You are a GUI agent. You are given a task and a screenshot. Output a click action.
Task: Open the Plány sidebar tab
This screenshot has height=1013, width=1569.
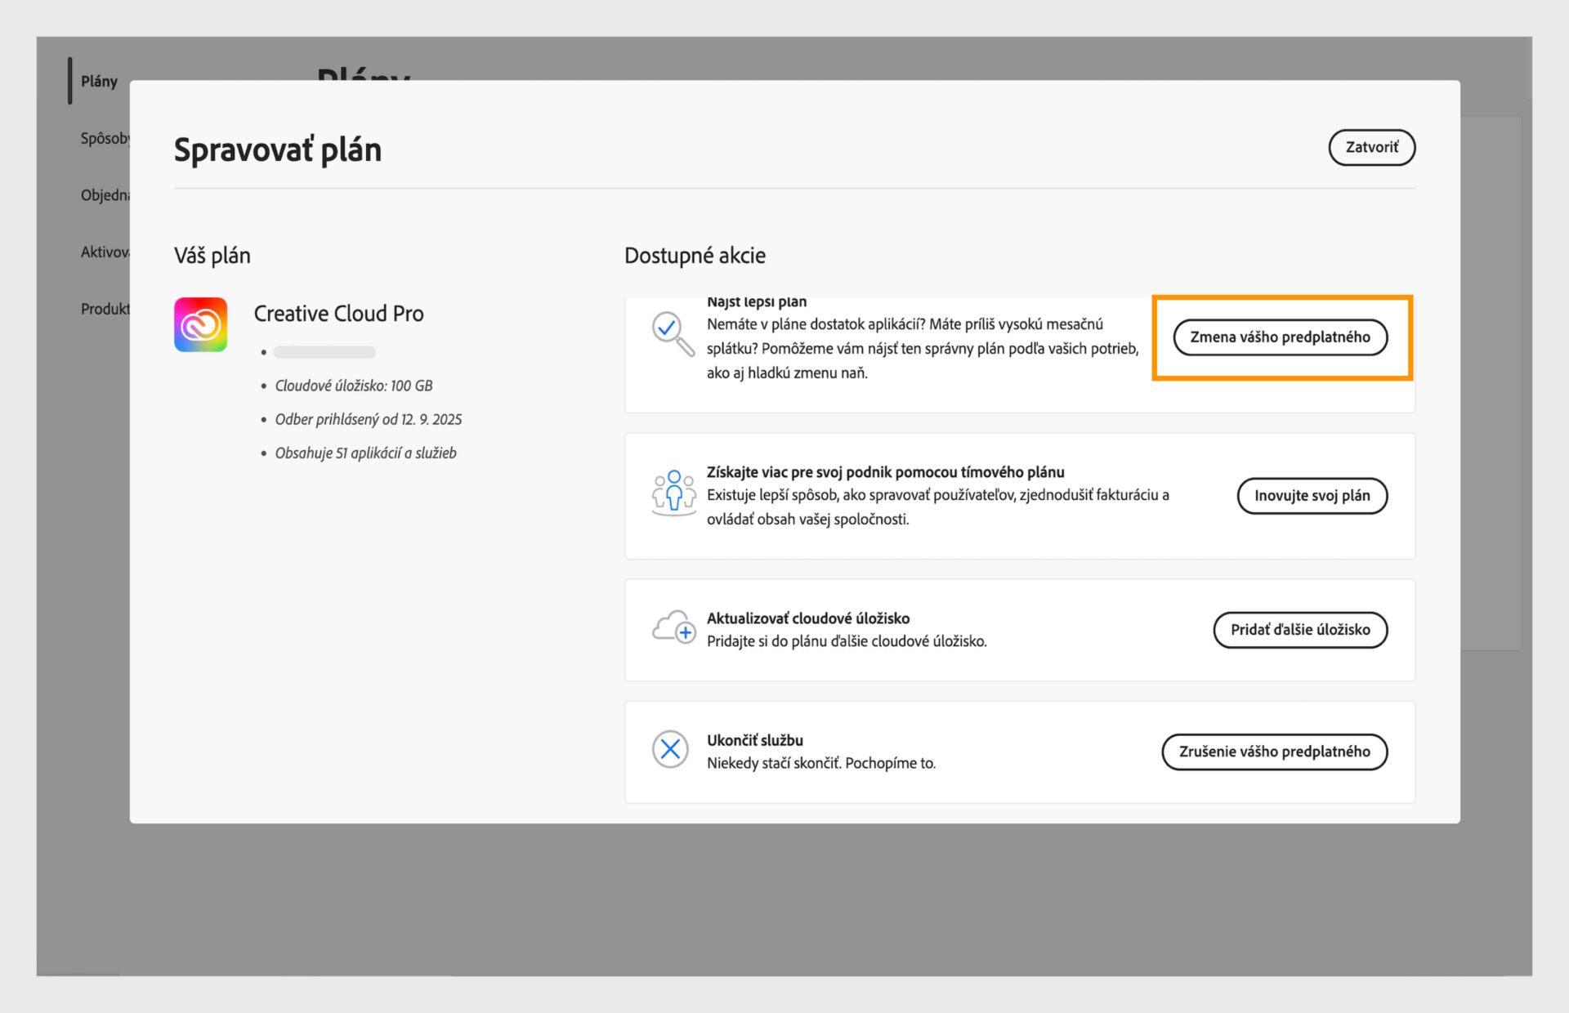[99, 81]
